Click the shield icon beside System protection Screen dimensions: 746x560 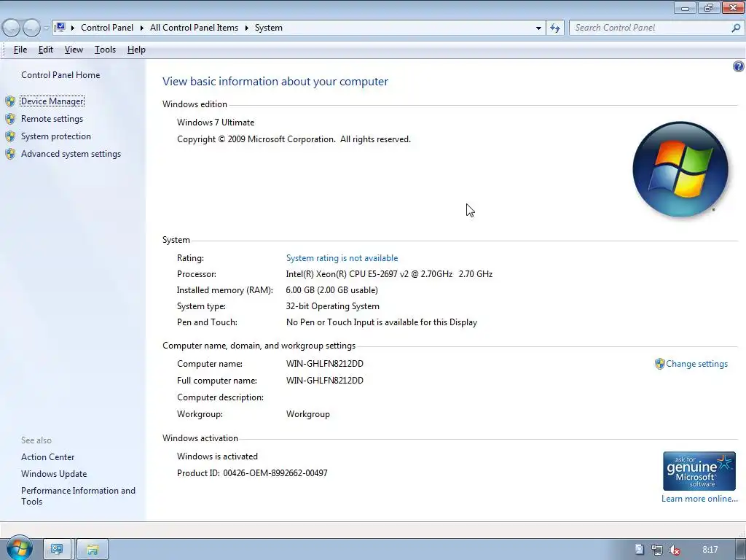pos(10,136)
